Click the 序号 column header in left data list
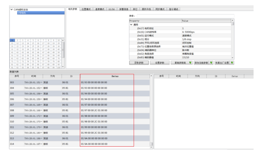 coord(17,76)
